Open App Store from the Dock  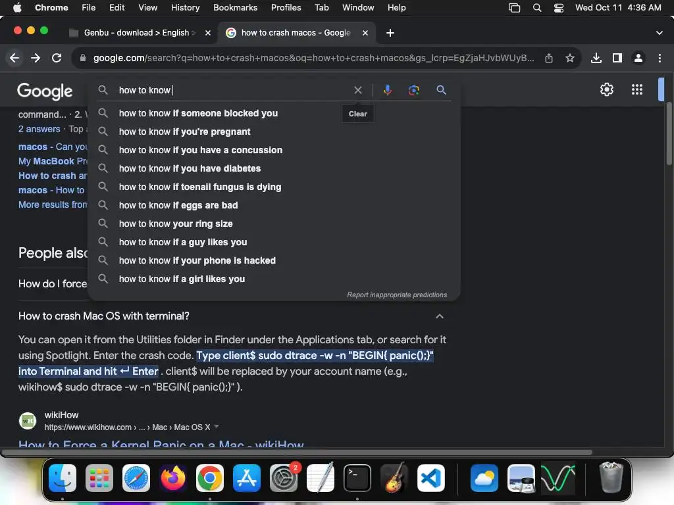(x=247, y=478)
